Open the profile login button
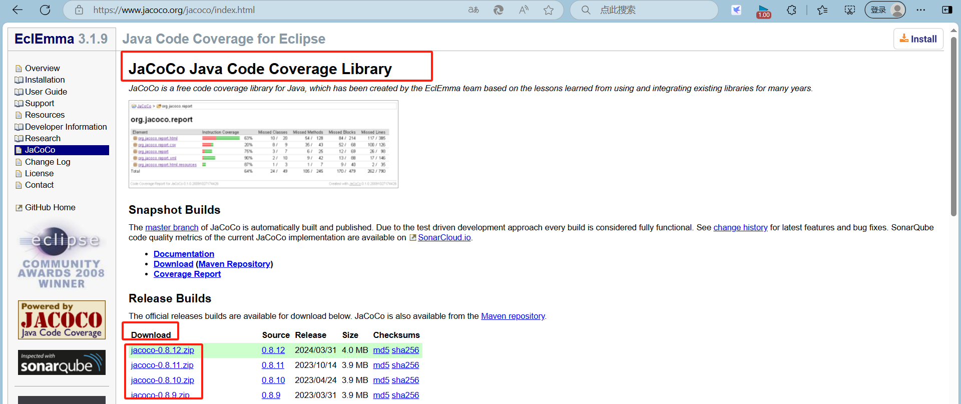961x404 pixels. point(885,10)
